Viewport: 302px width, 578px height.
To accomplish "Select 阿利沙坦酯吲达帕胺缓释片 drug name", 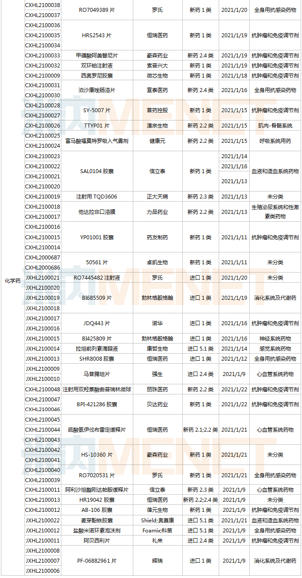I will point(96,490).
